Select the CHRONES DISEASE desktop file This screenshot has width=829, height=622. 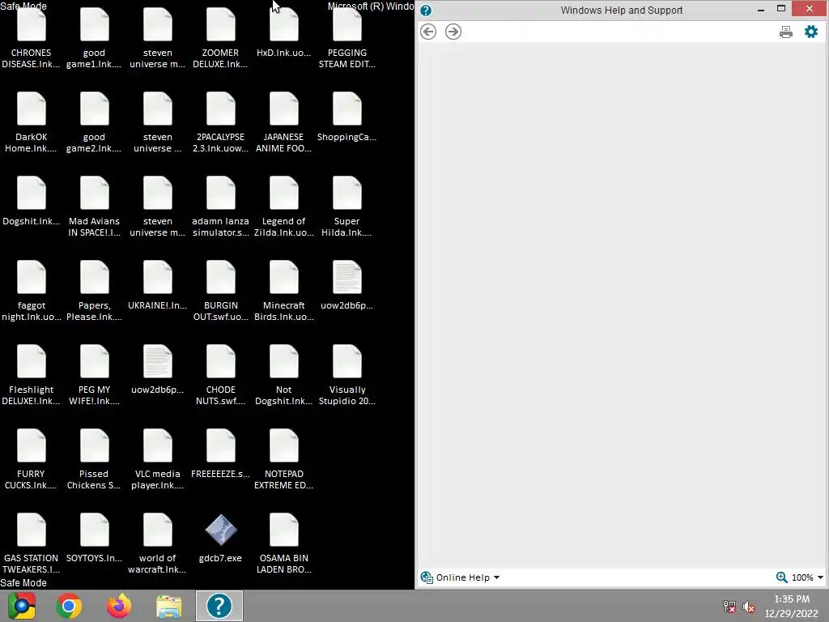click(x=32, y=39)
